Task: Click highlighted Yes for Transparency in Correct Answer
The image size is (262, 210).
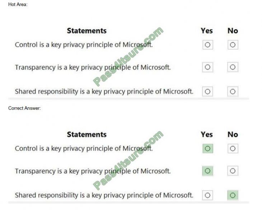Action: tap(207, 171)
